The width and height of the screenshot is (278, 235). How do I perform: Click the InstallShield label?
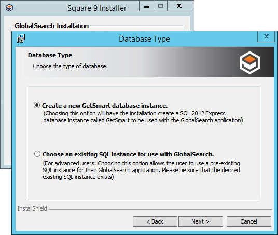pyautogui.click(x=32, y=208)
